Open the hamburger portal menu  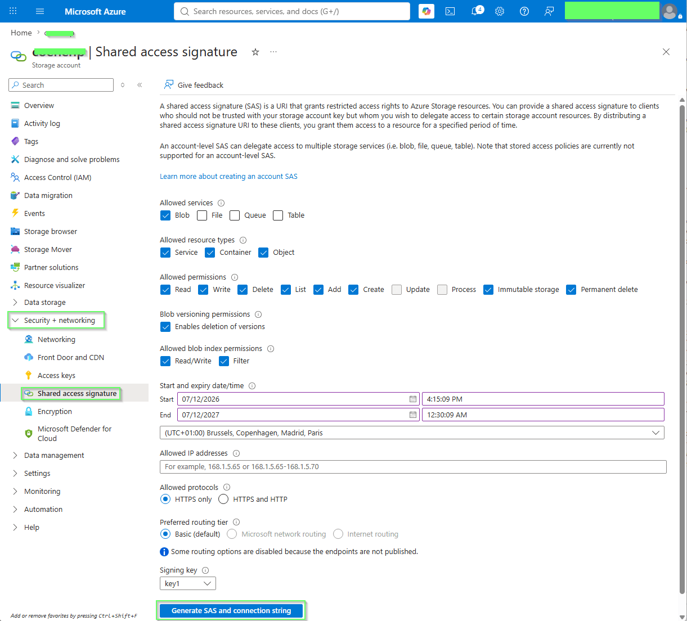coord(39,11)
